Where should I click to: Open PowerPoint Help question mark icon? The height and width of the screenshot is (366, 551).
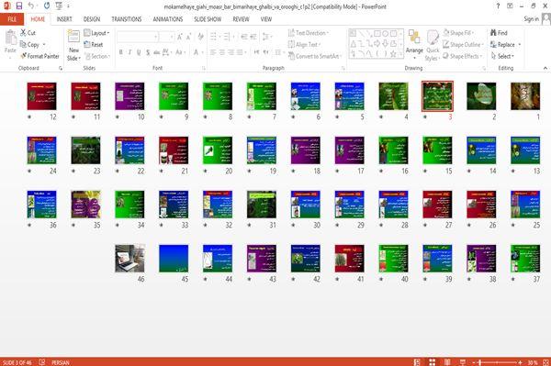coord(498,6)
